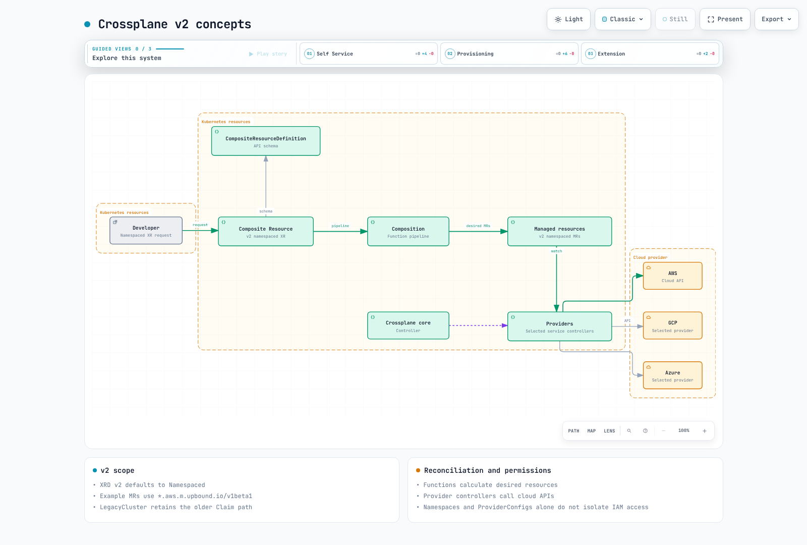Toggle the Still animation mode
Viewport: 807px width, 545px height.
[675, 19]
